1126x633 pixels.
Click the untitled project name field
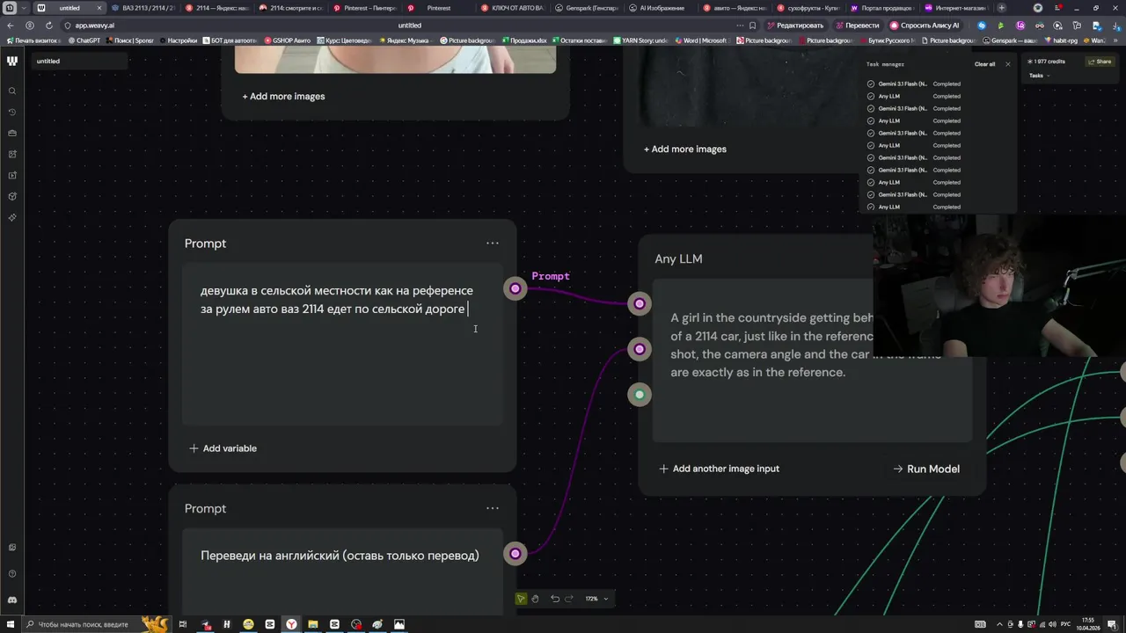click(79, 61)
